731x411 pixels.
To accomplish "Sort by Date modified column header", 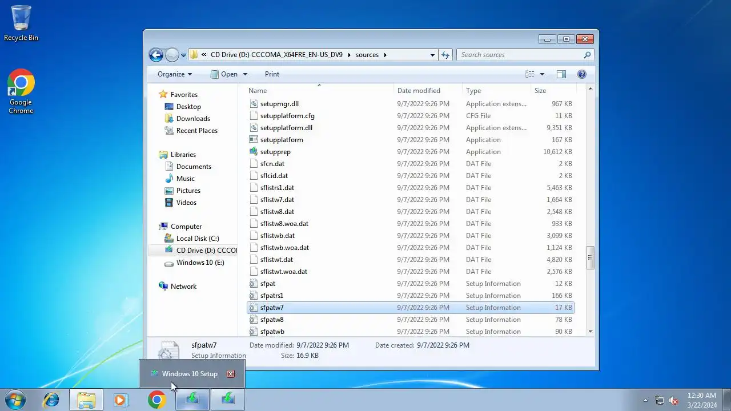I will pos(428,91).
